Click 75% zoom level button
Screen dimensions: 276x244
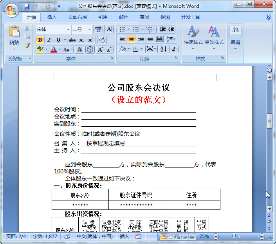[204, 237]
